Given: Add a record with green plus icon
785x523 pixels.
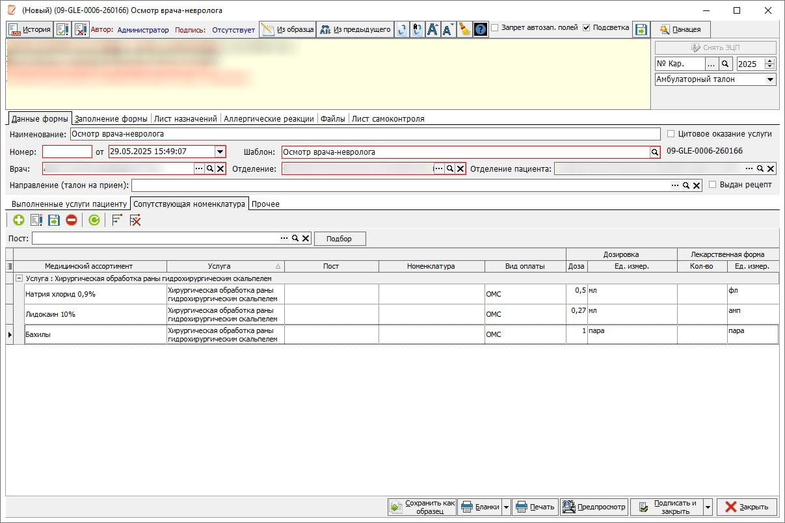Looking at the screenshot, I should coord(18,221).
